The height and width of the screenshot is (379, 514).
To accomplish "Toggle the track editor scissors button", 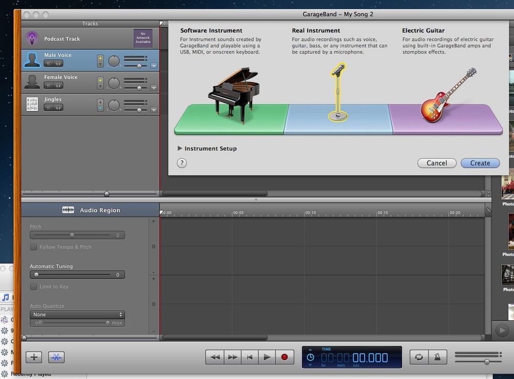I will (x=56, y=357).
